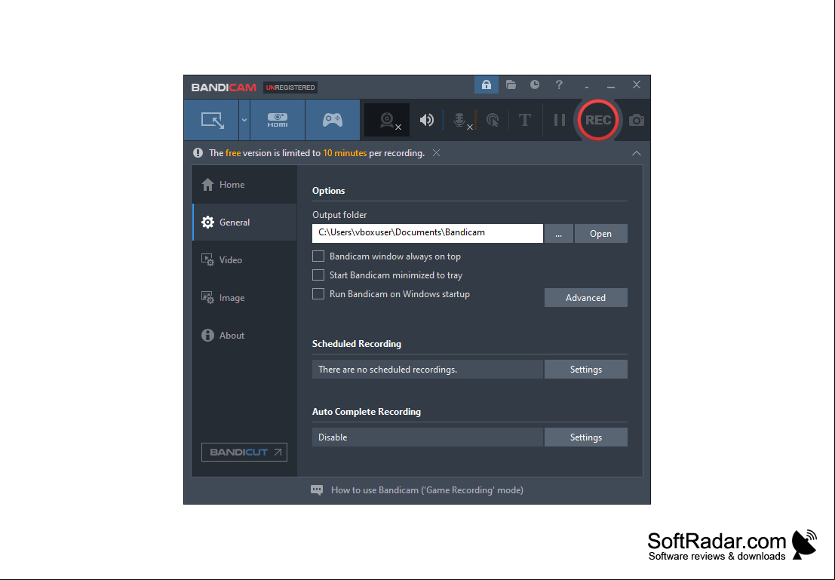The width and height of the screenshot is (835, 580).
Task: Toggle microphone recording
Action: coord(461,121)
